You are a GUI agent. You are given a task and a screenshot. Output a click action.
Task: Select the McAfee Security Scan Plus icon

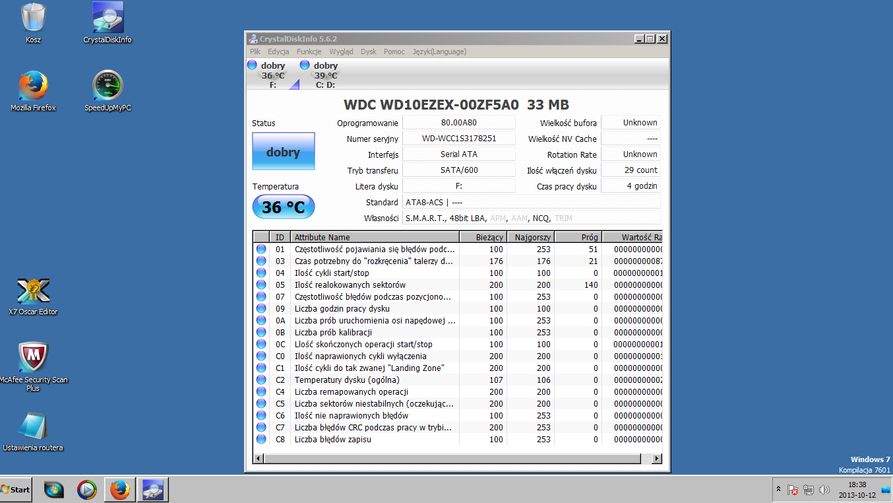click(33, 366)
